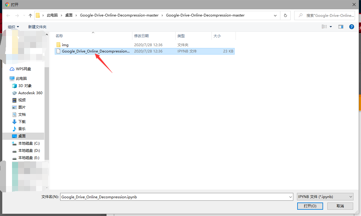Click the 打开(O) button
Viewport: 361px width, 216px height.
coord(310,206)
